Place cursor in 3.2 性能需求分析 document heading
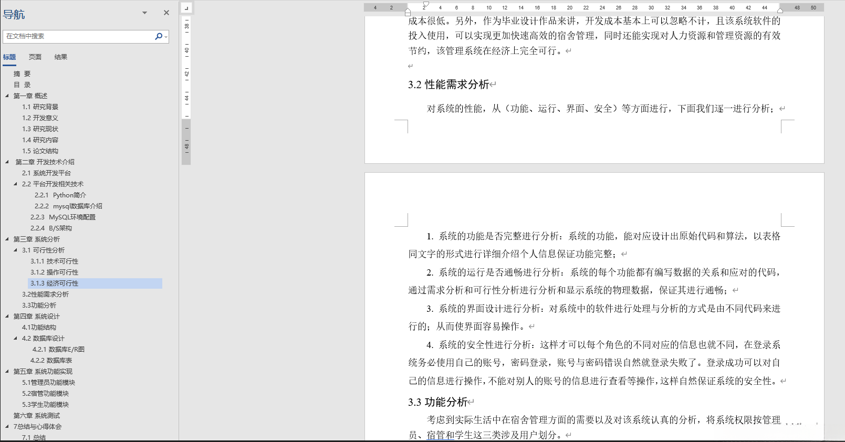 tap(448, 85)
